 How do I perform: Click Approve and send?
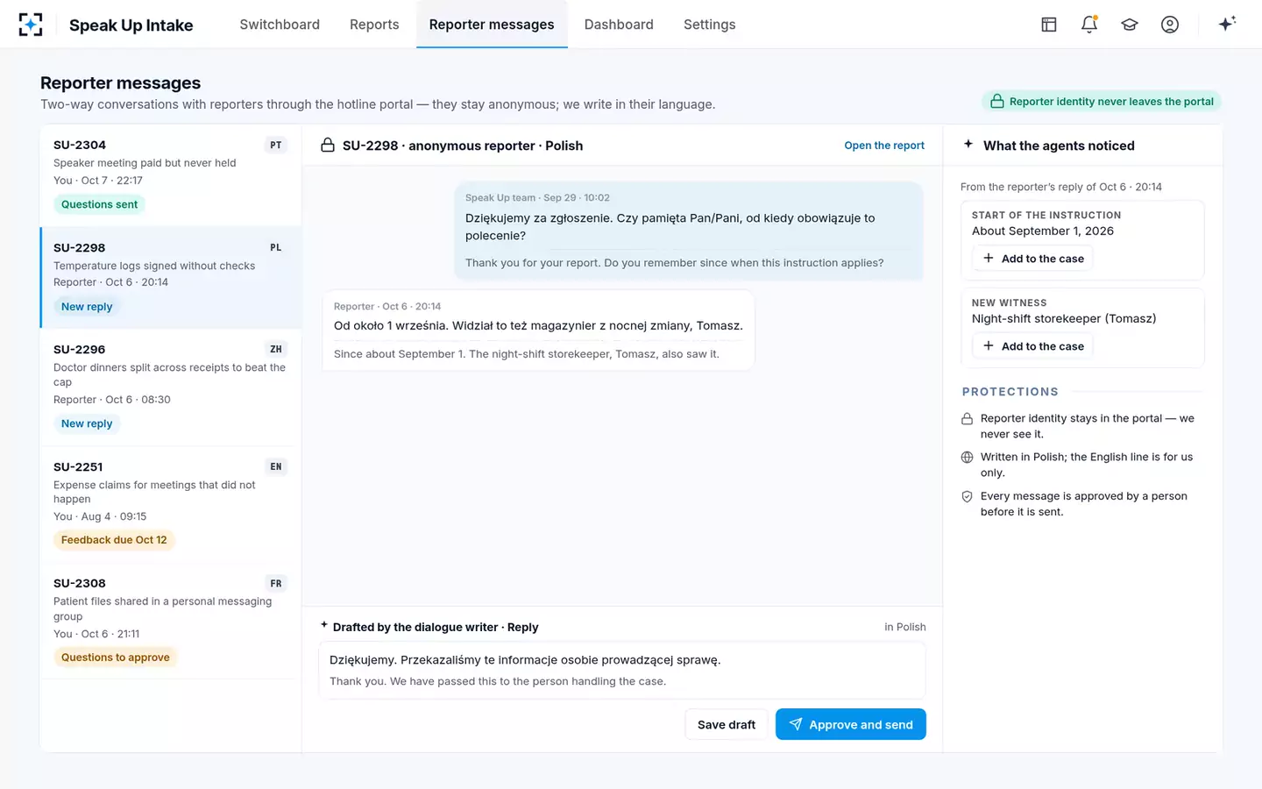[851, 724]
